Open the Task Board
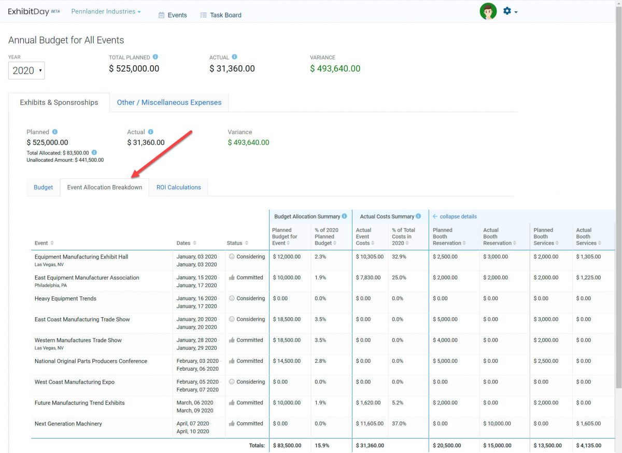The width and height of the screenshot is (622, 453). coord(221,15)
